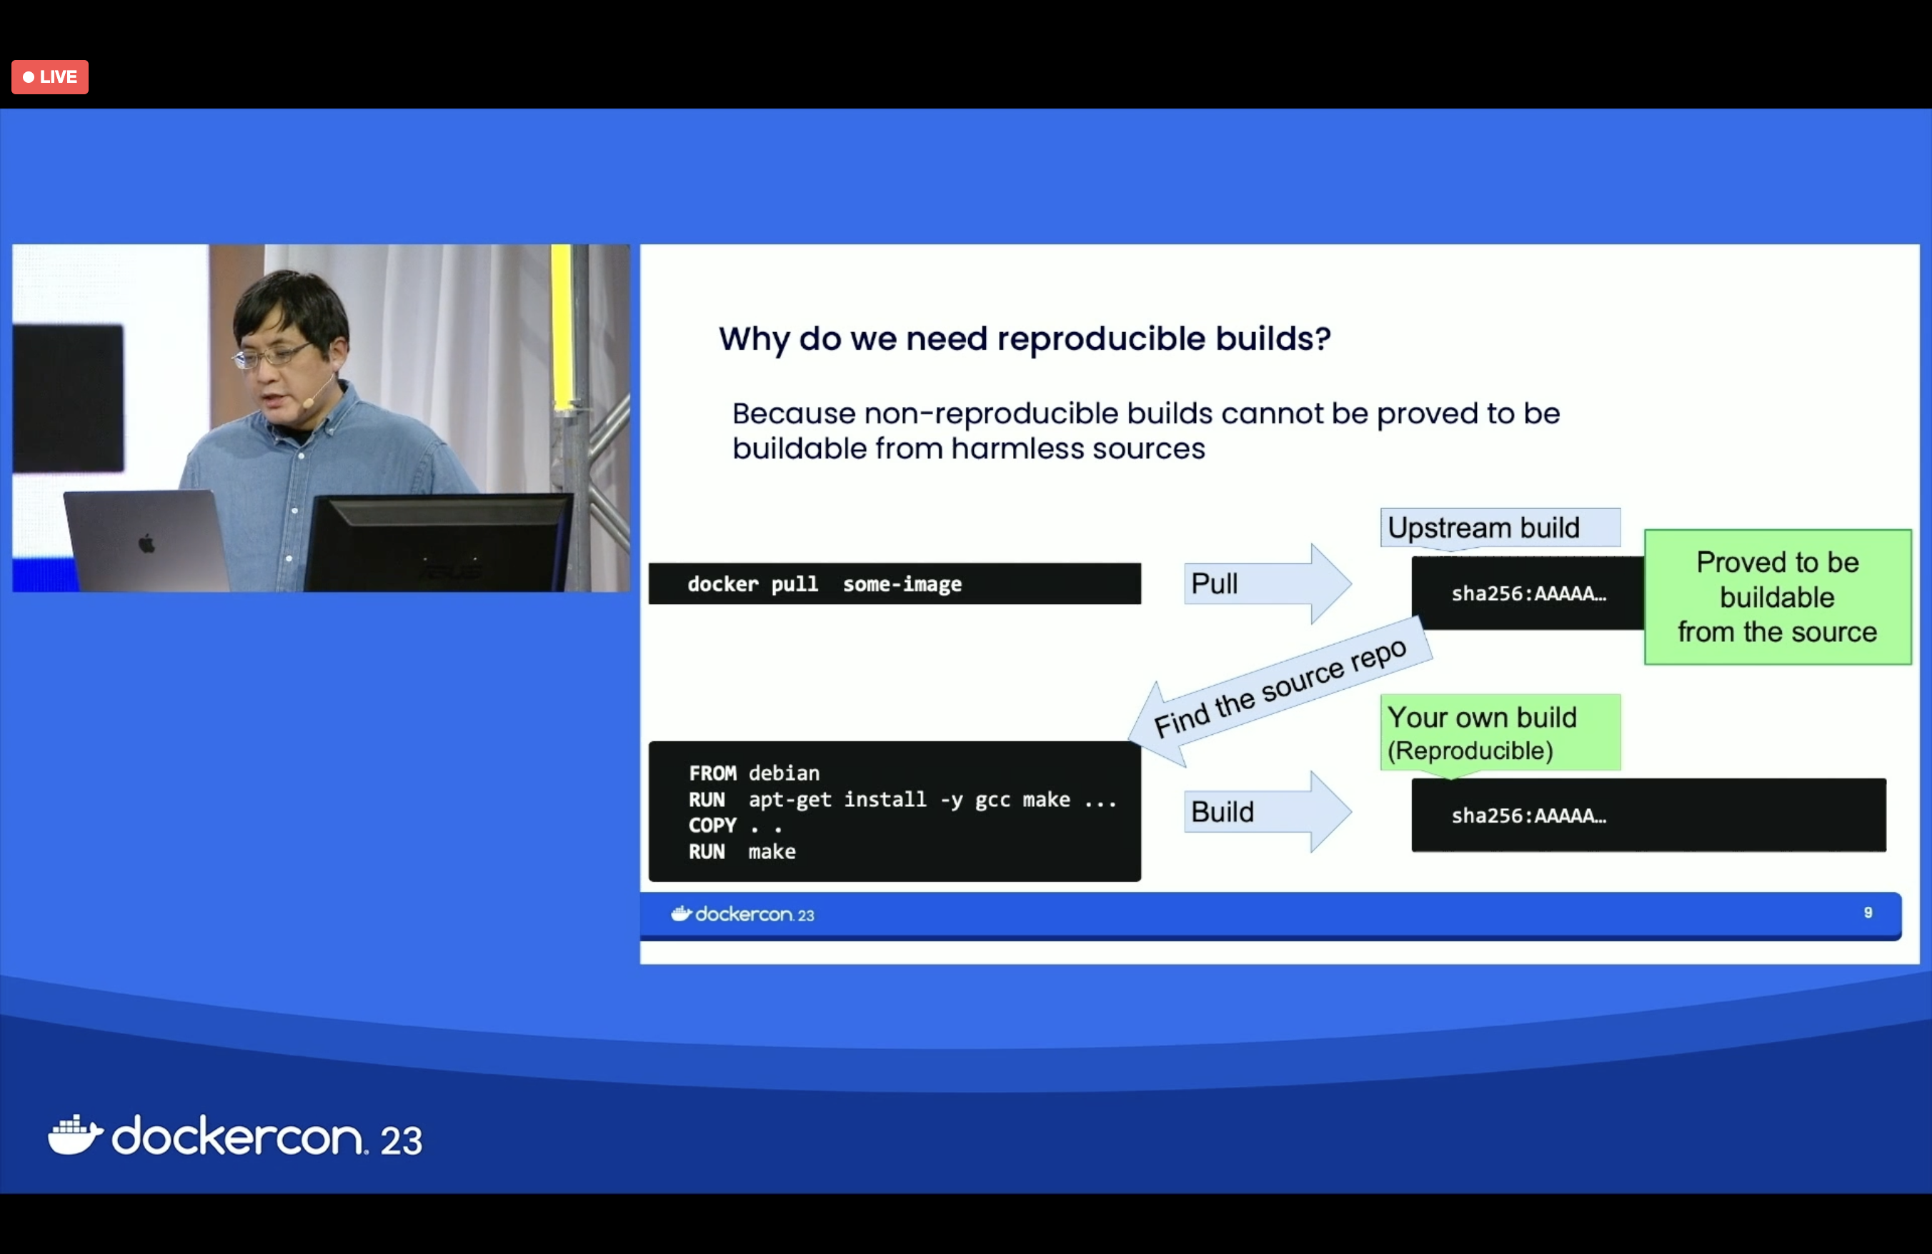The image size is (1932, 1254).
Task: Click the 'RUN make' Dockerfile line
Action: (742, 852)
